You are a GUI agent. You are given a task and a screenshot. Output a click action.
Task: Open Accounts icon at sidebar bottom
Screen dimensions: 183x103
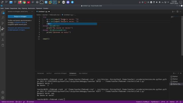point(3,92)
